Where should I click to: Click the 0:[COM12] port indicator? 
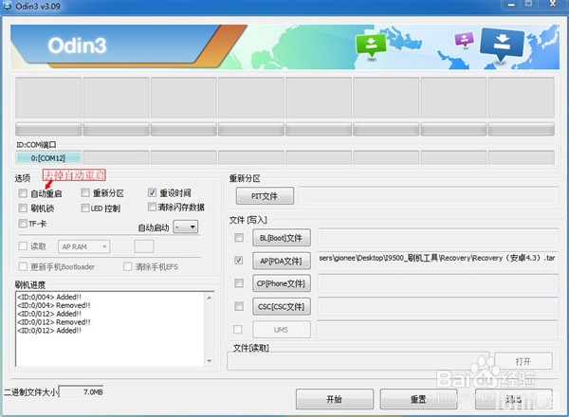[x=48, y=158]
